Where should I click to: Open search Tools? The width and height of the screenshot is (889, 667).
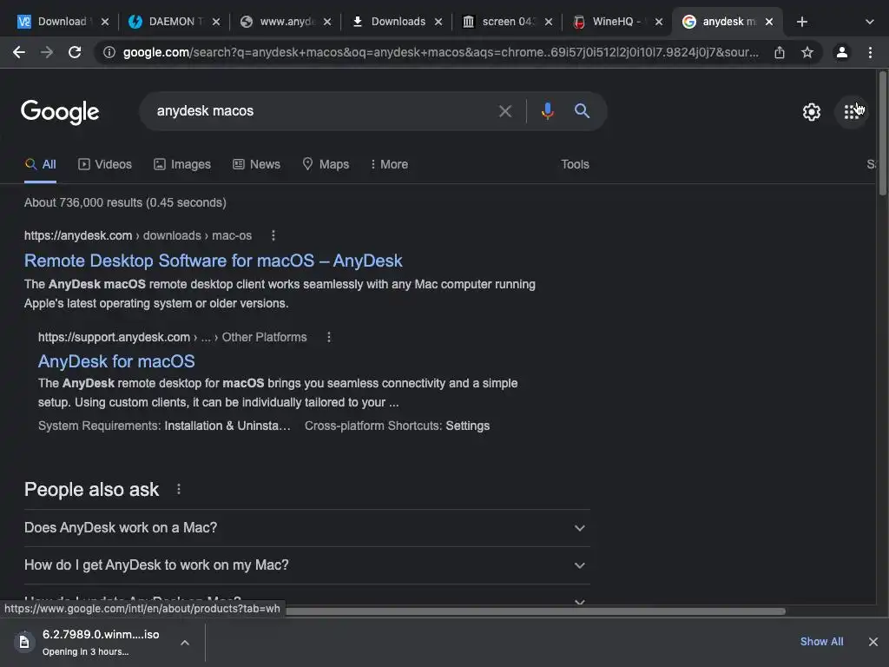point(575,164)
